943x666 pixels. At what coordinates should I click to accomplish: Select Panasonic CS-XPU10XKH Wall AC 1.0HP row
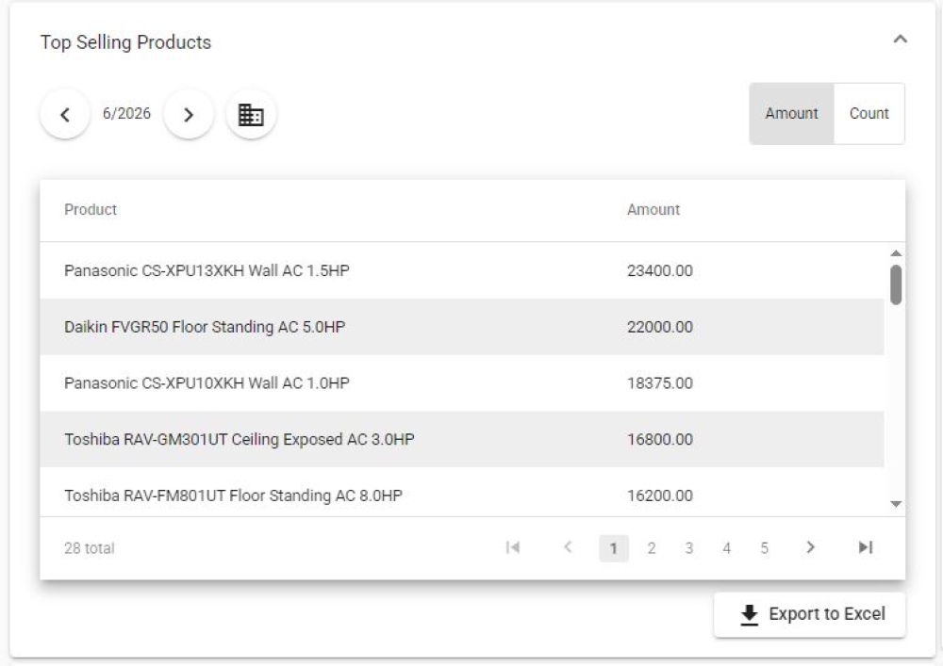coord(462,383)
